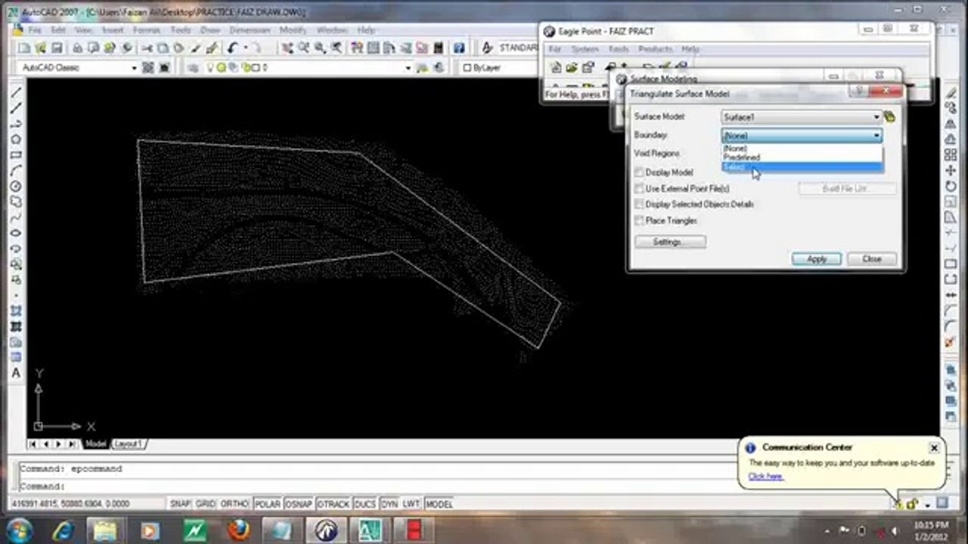This screenshot has height=544, width=968.
Task: Select the Multiline Text tool
Action: [x=16, y=373]
